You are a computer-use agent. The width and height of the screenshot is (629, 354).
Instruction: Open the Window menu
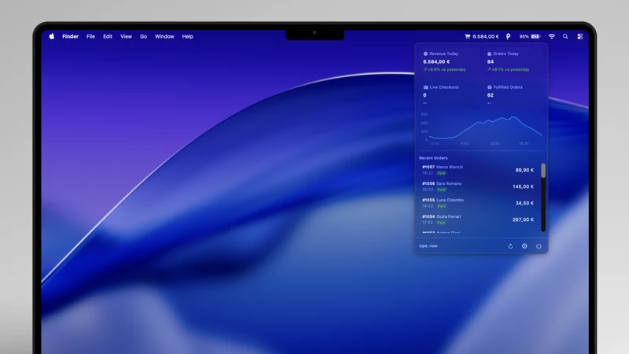164,36
